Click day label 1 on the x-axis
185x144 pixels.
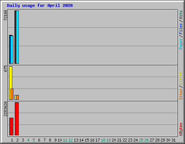tap(12, 140)
